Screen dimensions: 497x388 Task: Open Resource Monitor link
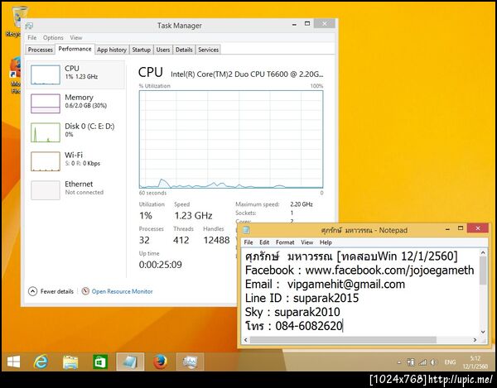click(x=122, y=291)
